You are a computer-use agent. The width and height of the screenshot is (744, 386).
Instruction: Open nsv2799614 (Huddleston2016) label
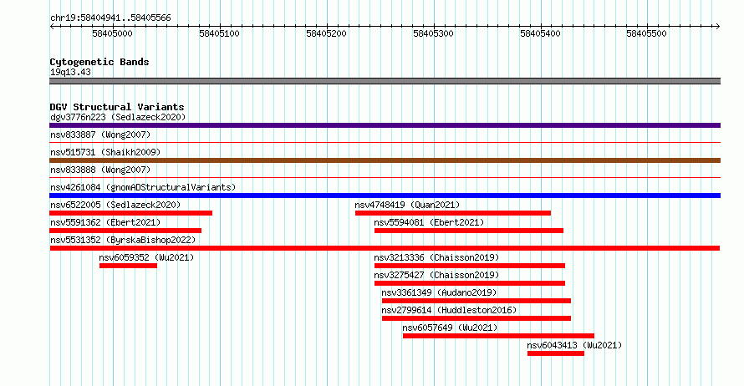(x=449, y=310)
